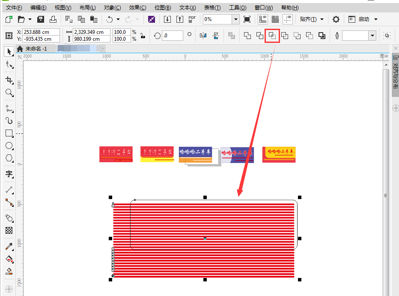Viewport: 399px width, 296px height.
Task: Select the Text tool
Action: coord(9,174)
